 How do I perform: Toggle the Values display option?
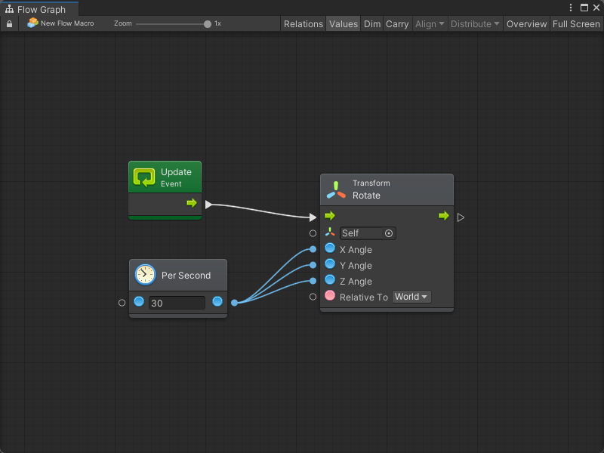coord(344,24)
